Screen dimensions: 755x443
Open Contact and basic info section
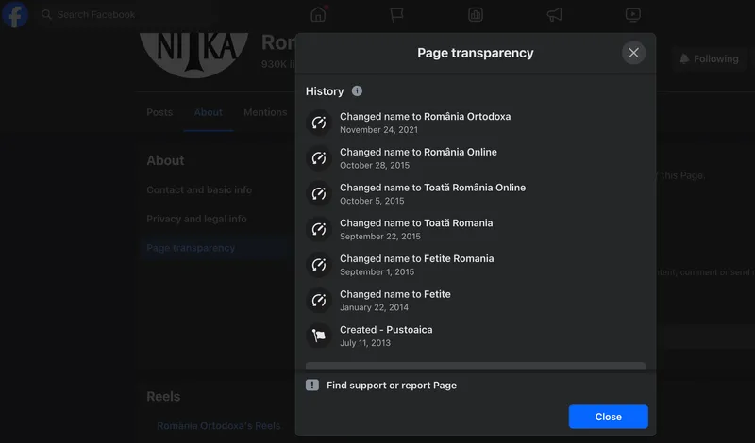click(x=199, y=189)
